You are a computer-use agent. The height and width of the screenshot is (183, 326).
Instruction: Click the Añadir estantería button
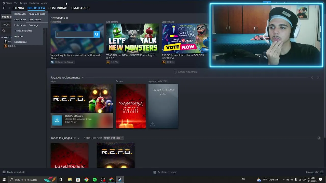coord(185,72)
